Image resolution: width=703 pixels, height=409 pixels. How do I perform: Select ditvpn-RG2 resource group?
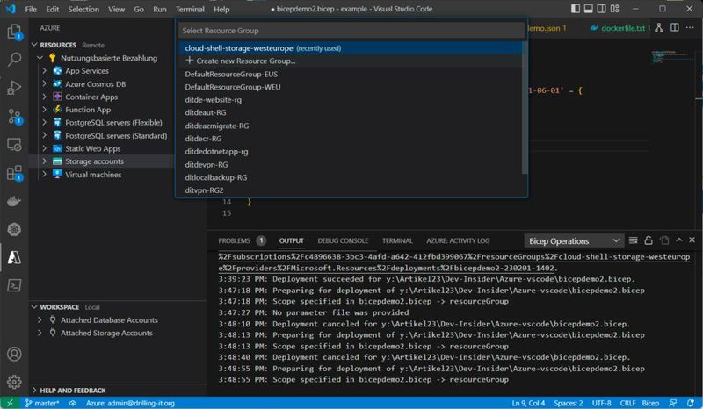351,190
